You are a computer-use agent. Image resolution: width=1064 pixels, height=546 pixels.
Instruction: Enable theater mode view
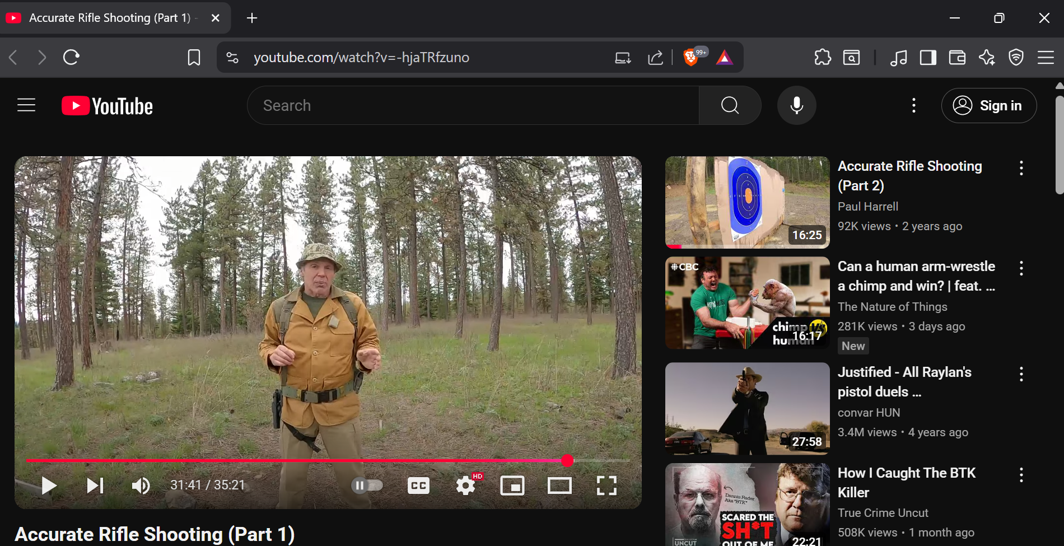(x=559, y=486)
